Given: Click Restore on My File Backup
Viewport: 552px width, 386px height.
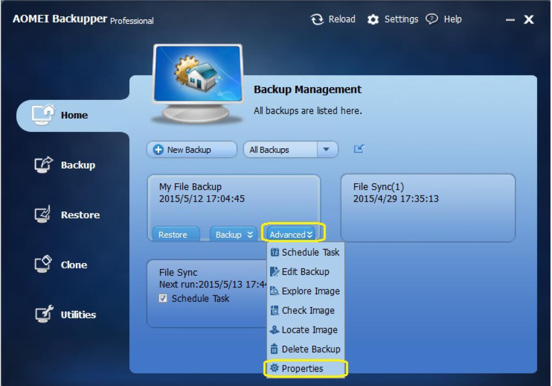Looking at the screenshot, I should click(174, 234).
